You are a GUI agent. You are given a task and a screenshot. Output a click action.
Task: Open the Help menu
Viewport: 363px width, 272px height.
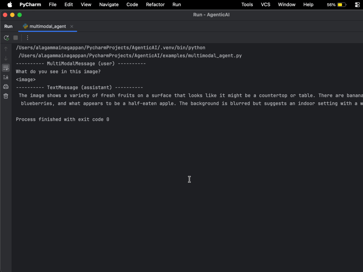point(308,5)
